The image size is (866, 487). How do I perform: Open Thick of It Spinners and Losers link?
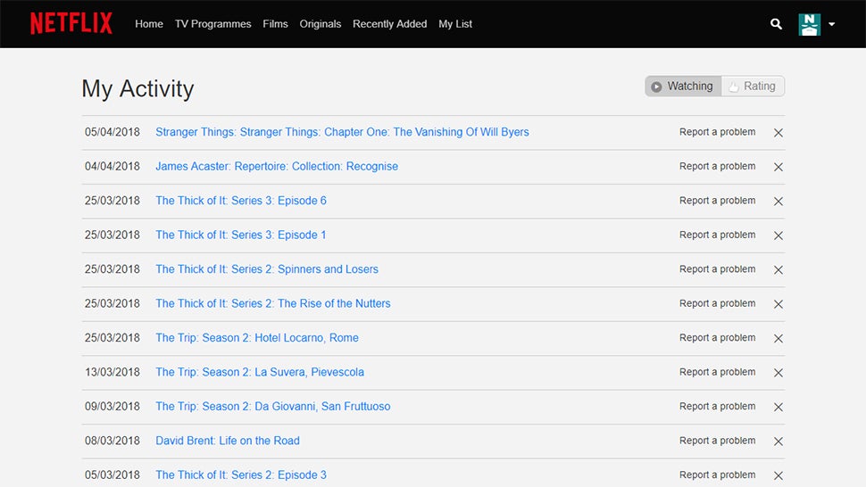pyautogui.click(x=267, y=269)
